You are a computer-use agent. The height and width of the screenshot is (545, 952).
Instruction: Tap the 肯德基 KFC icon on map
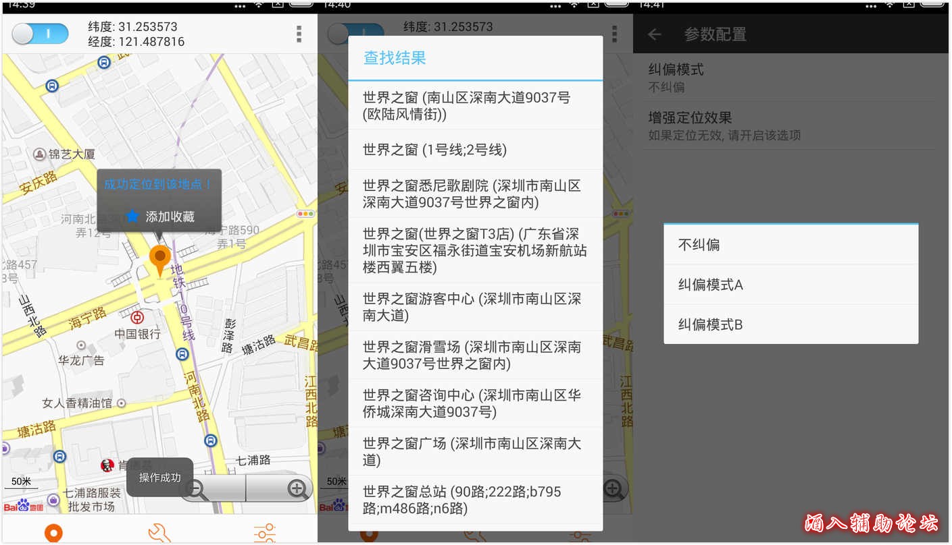coord(106,465)
